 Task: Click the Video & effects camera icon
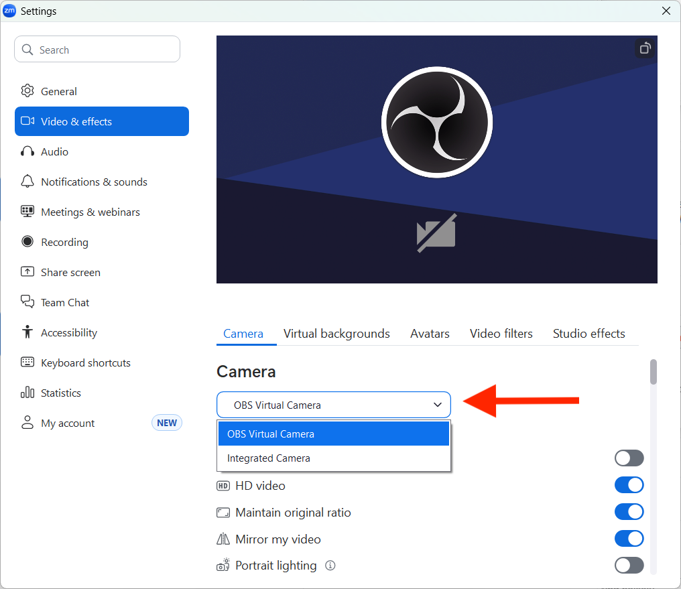pos(27,121)
